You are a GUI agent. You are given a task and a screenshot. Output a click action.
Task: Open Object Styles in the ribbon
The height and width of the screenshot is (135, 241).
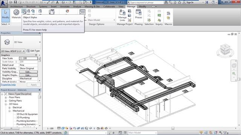tap(24, 11)
